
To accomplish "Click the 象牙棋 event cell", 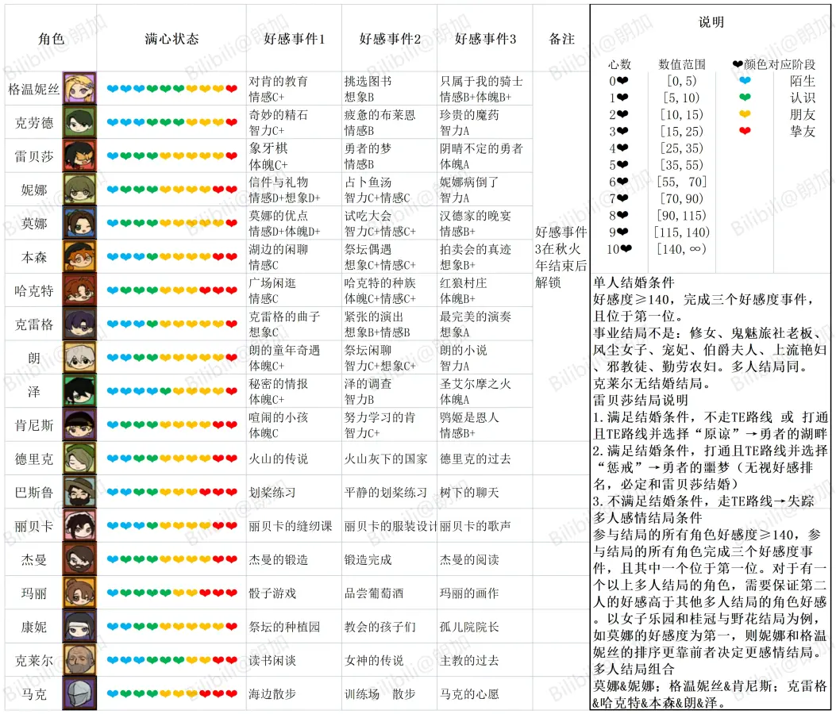I will tap(265, 148).
